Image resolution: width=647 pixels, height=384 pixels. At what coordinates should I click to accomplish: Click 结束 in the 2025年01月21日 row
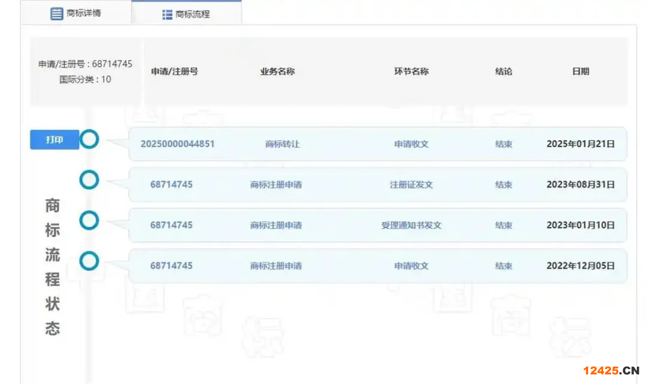tap(503, 144)
